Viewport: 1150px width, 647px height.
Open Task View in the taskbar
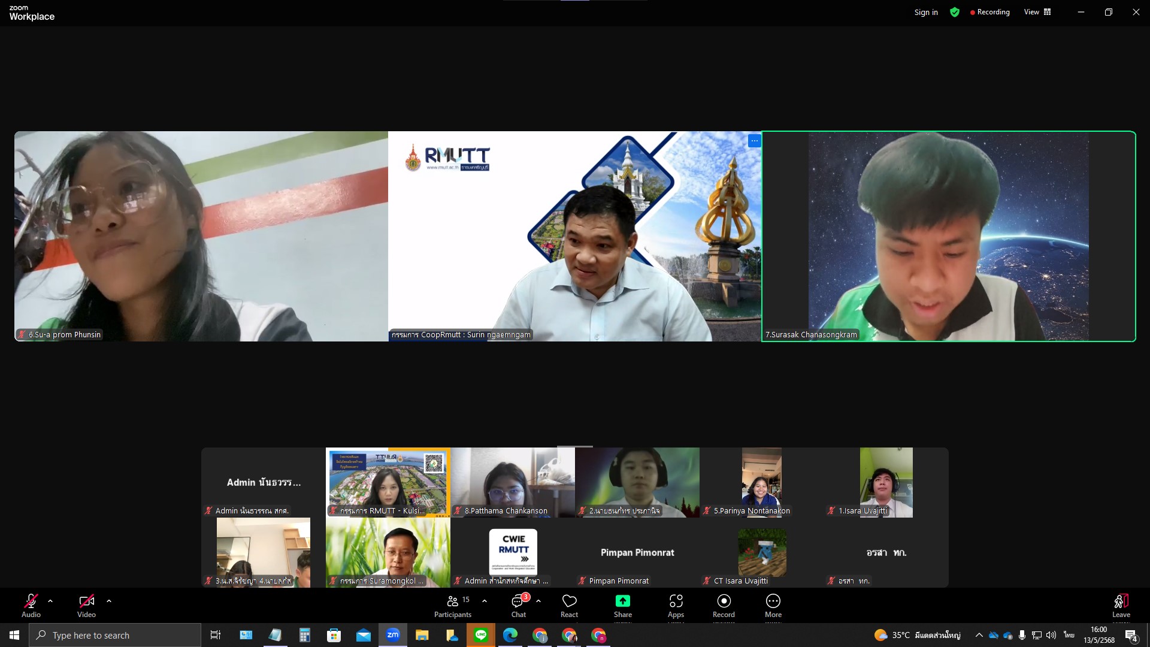point(216,635)
